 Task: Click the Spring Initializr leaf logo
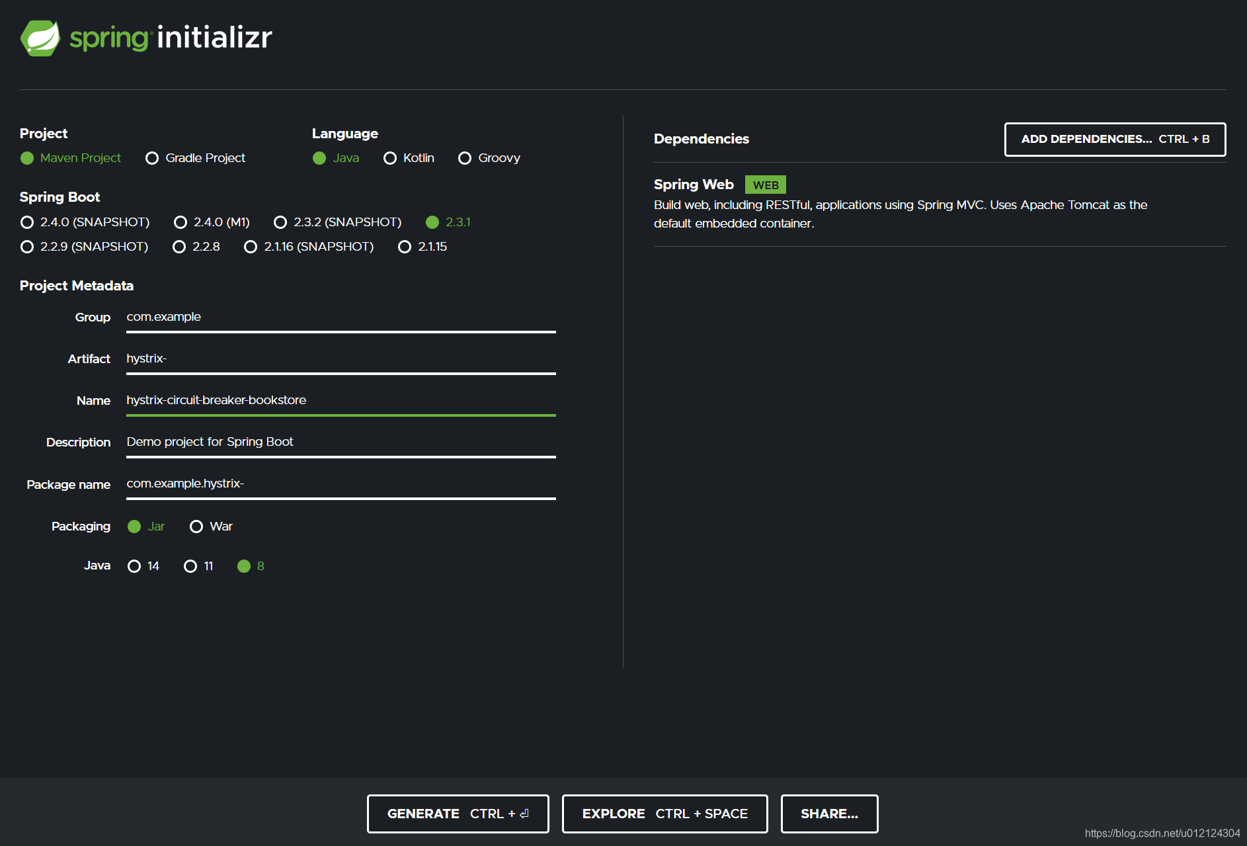coord(40,38)
